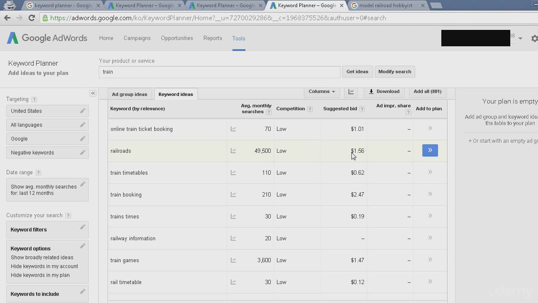Screen dimensions: 538x303
Task: Click trend chart icon for train games
Action: [x=233, y=260]
